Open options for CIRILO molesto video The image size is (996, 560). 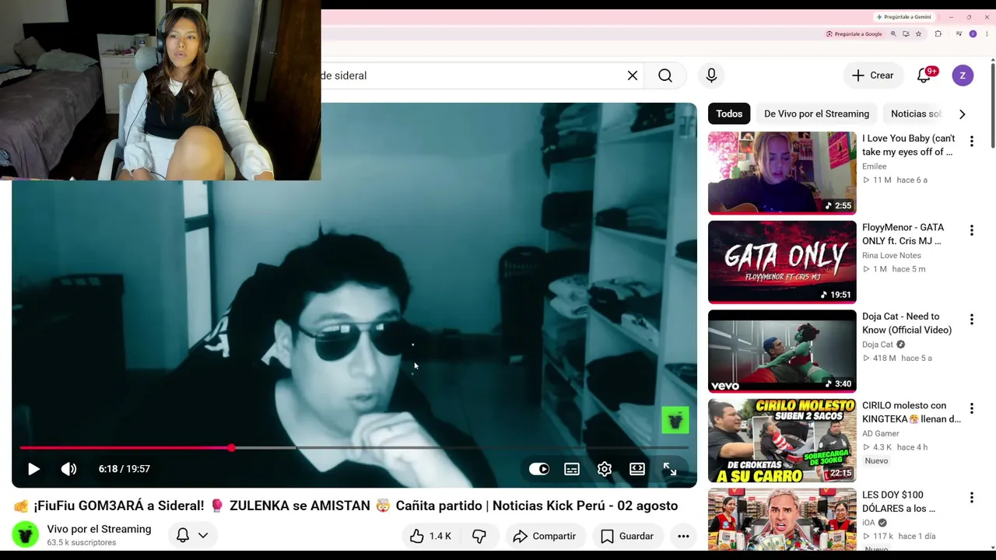tap(971, 408)
